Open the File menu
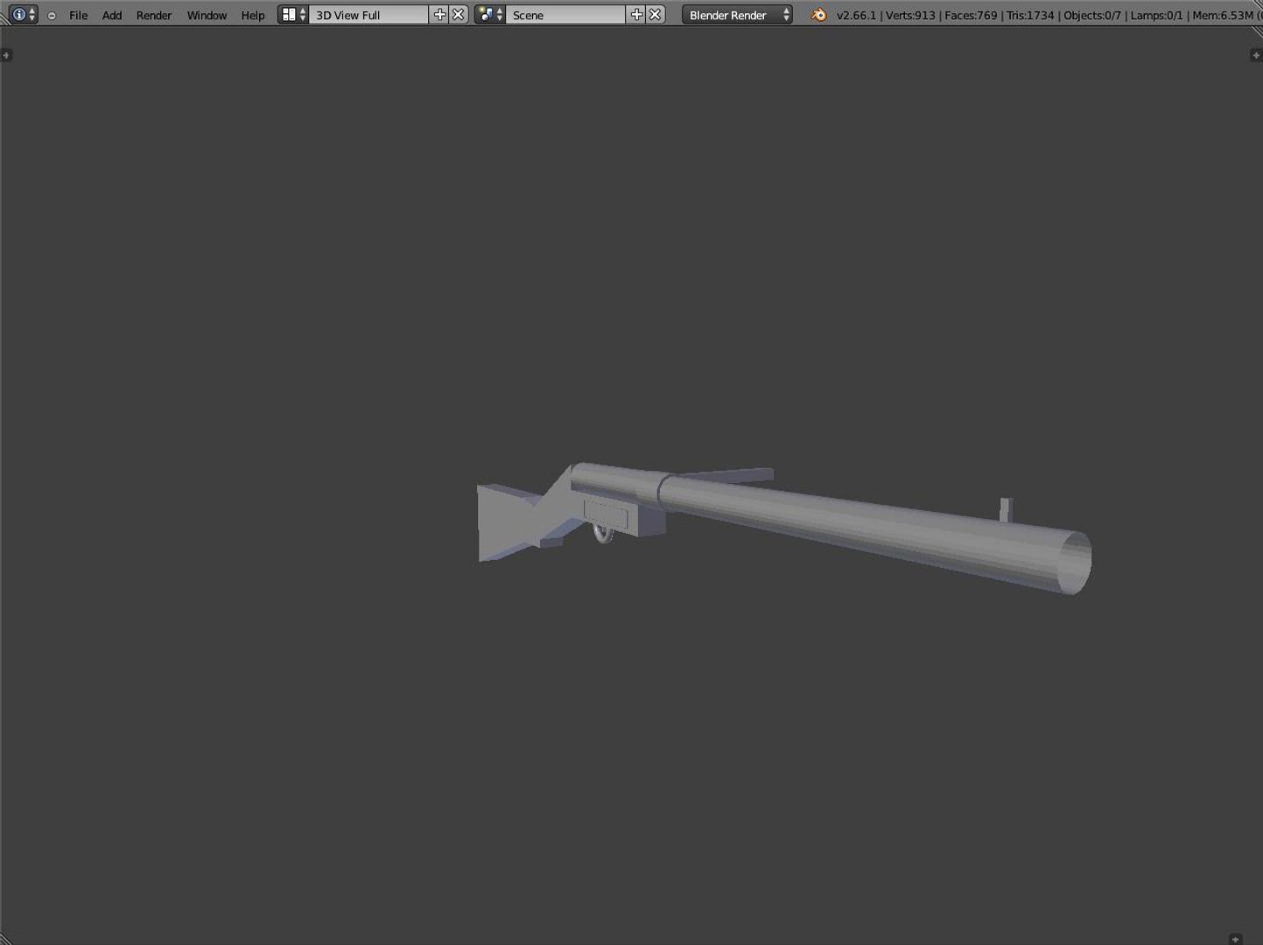This screenshot has width=1263, height=945. click(78, 15)
